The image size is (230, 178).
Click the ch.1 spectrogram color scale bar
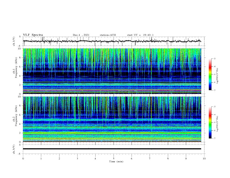[x=210, y=74]
